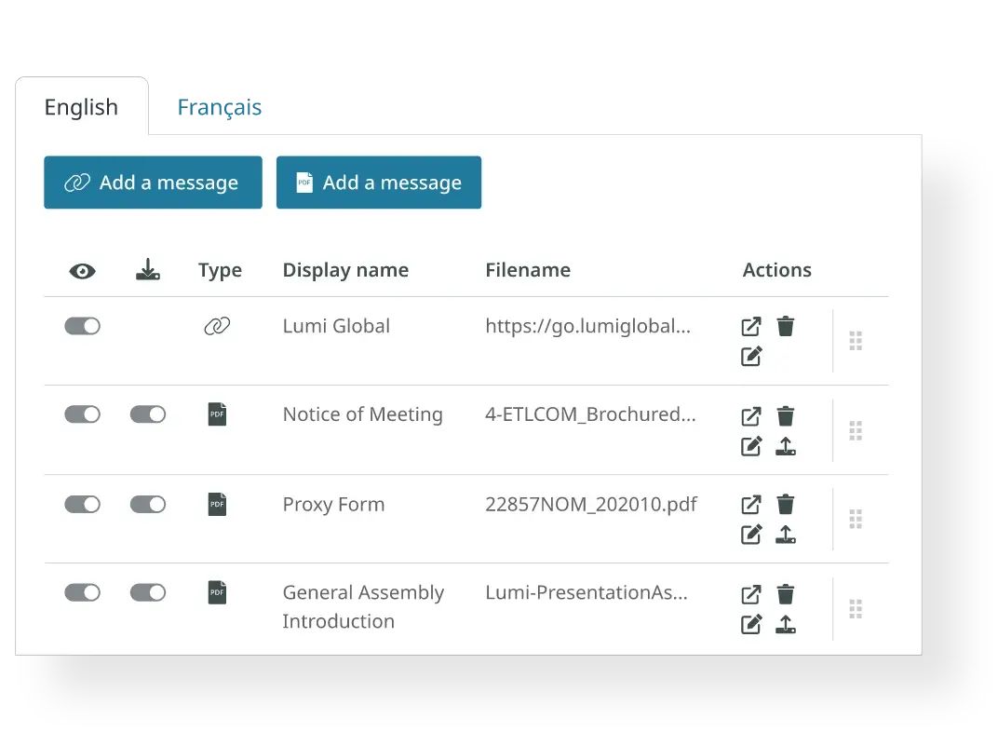This screenshot has width=998, height=732.
Task: Switch to the Français tab
Action: 223,108
